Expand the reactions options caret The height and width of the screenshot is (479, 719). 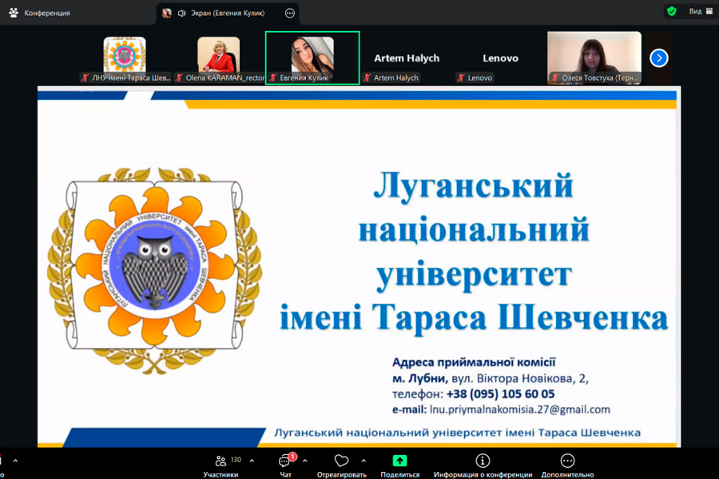363,461
